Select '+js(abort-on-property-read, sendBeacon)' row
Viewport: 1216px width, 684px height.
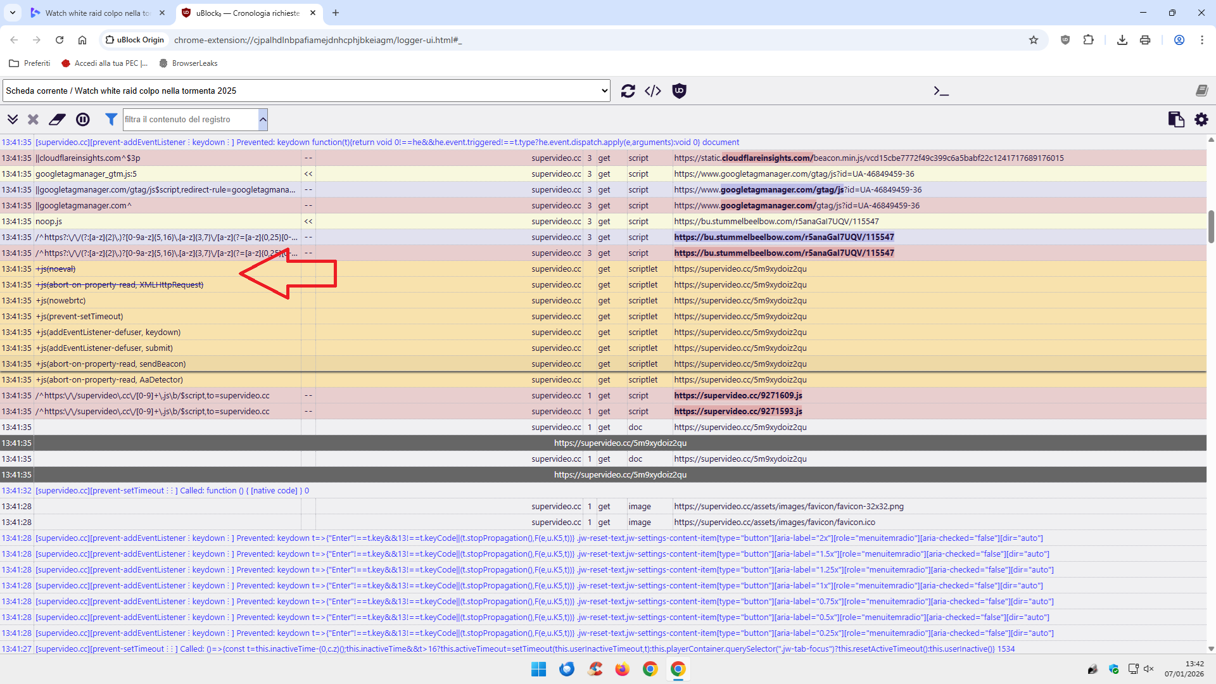pyautogui.click(x=603, y=364)
